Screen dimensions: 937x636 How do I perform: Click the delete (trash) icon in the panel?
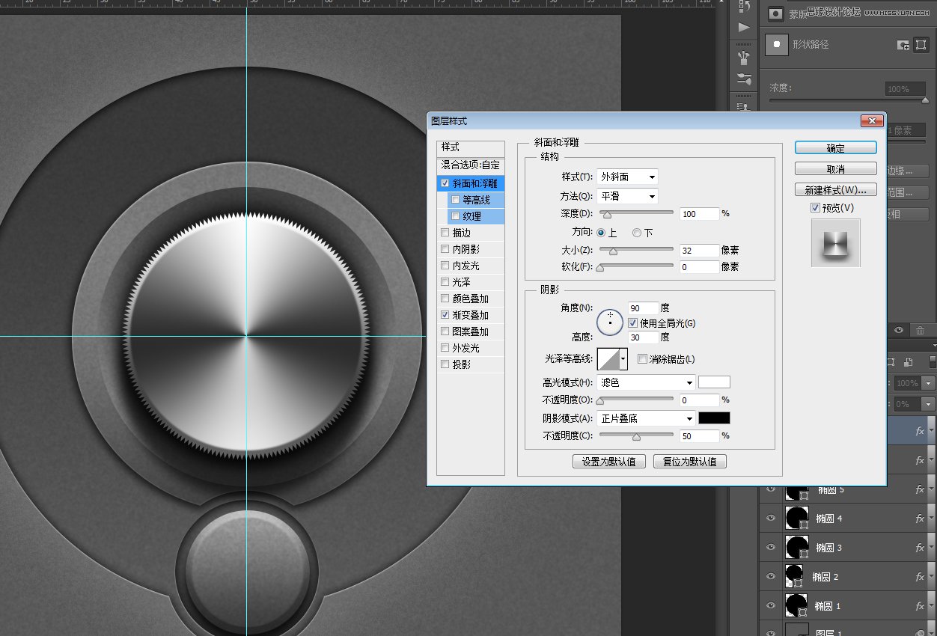[x=921, y=330]
